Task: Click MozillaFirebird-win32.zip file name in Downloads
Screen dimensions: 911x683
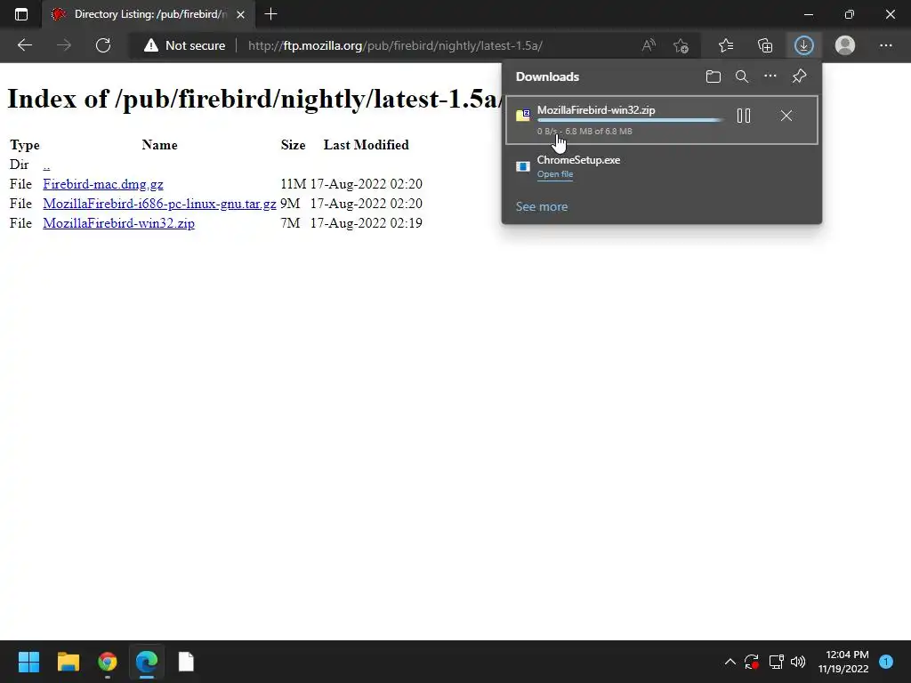Action: point(596,109)
